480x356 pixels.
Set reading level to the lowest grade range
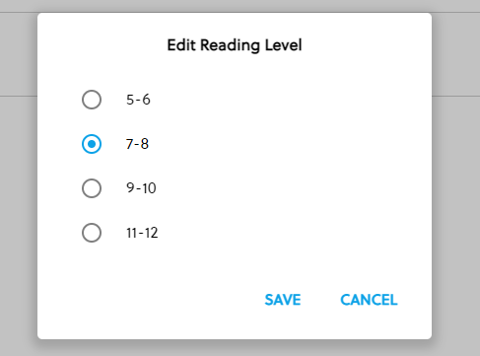pyautogui.click(x=92, y=100)
